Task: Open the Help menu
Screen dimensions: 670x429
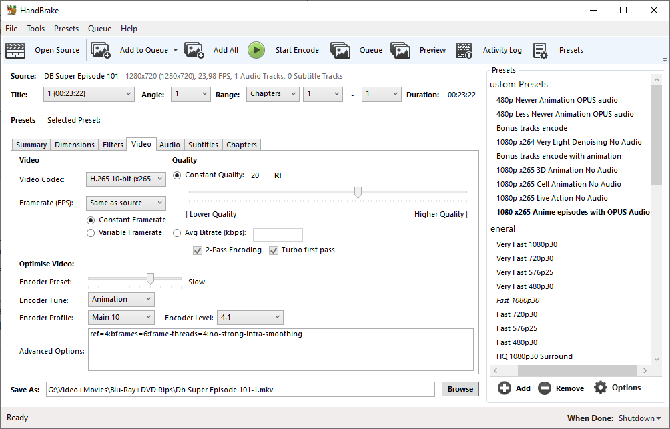Action: [x=129, y=29]
